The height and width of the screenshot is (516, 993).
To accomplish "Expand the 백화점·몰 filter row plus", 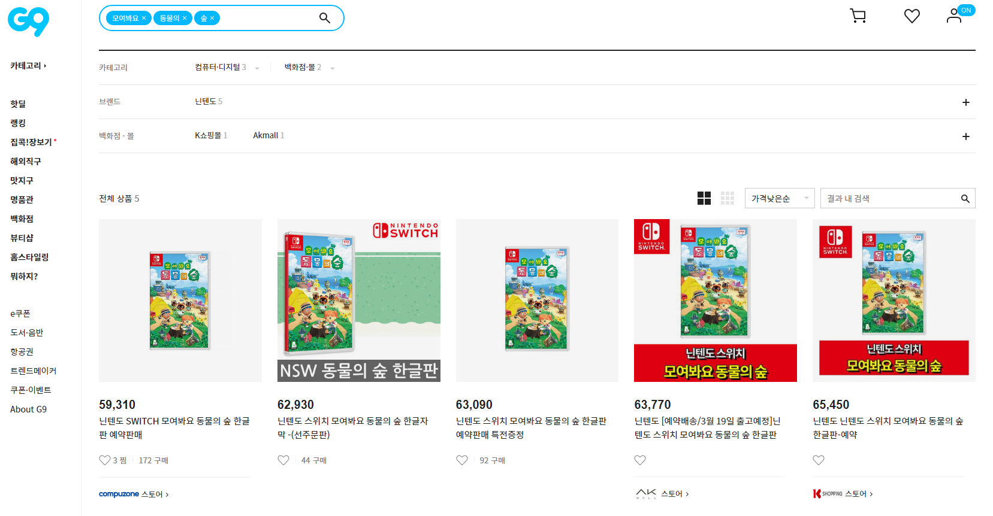I will coord(966,136).
